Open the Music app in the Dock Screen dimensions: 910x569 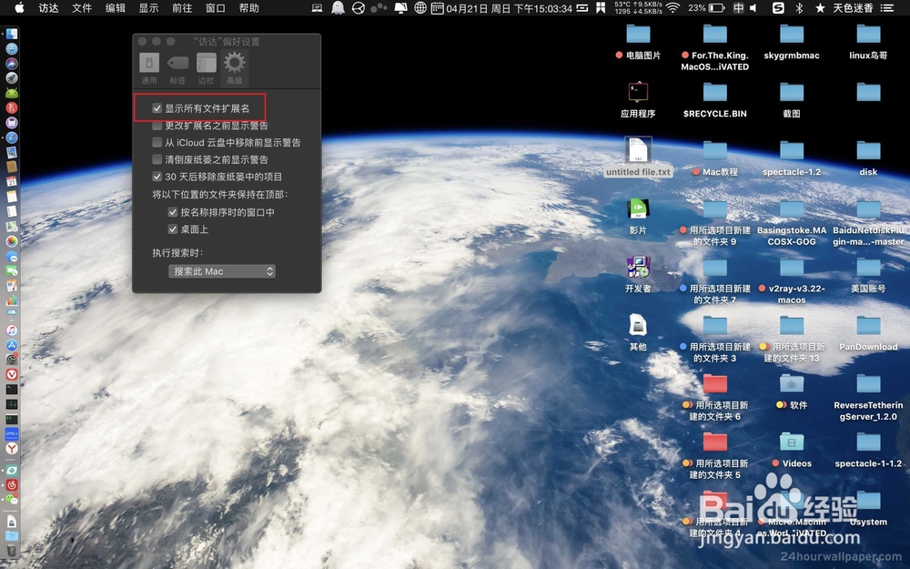tap(11, 330)
